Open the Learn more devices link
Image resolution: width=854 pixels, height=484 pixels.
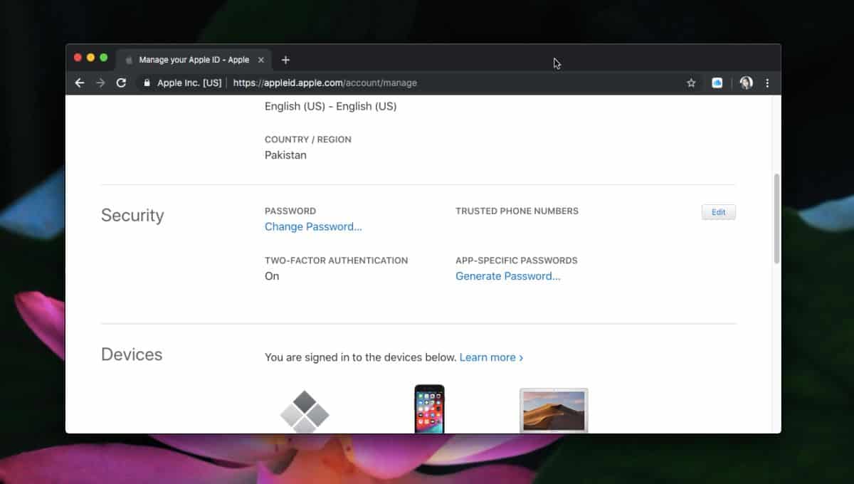[x=491, y=357]
